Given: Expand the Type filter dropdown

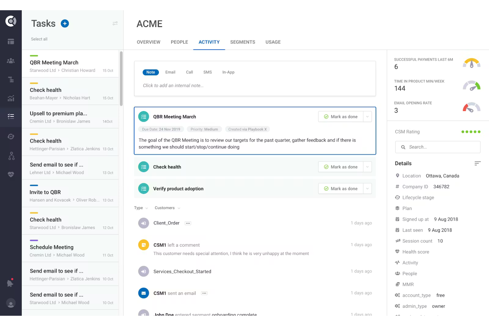Looking at the screenshot, I should click(x=140, y=208).
